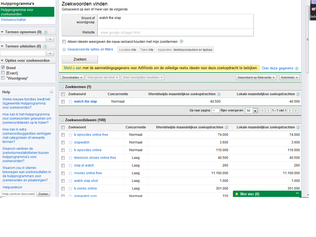Viewport: 316px width, 237px height.
Task: Open help icon next to Termen uitsluiten
Action: click(45, 47)
